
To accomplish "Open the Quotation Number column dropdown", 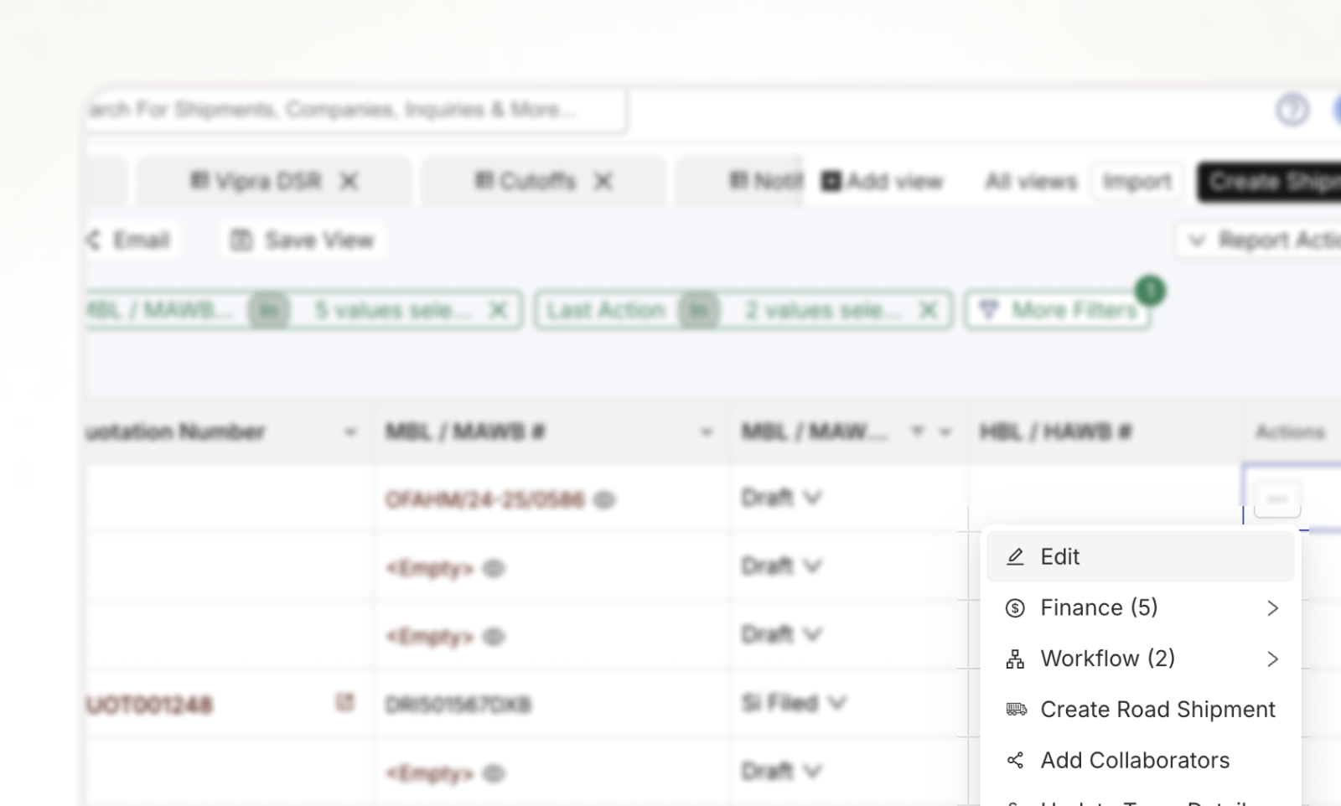I will [x=350, y=432].
